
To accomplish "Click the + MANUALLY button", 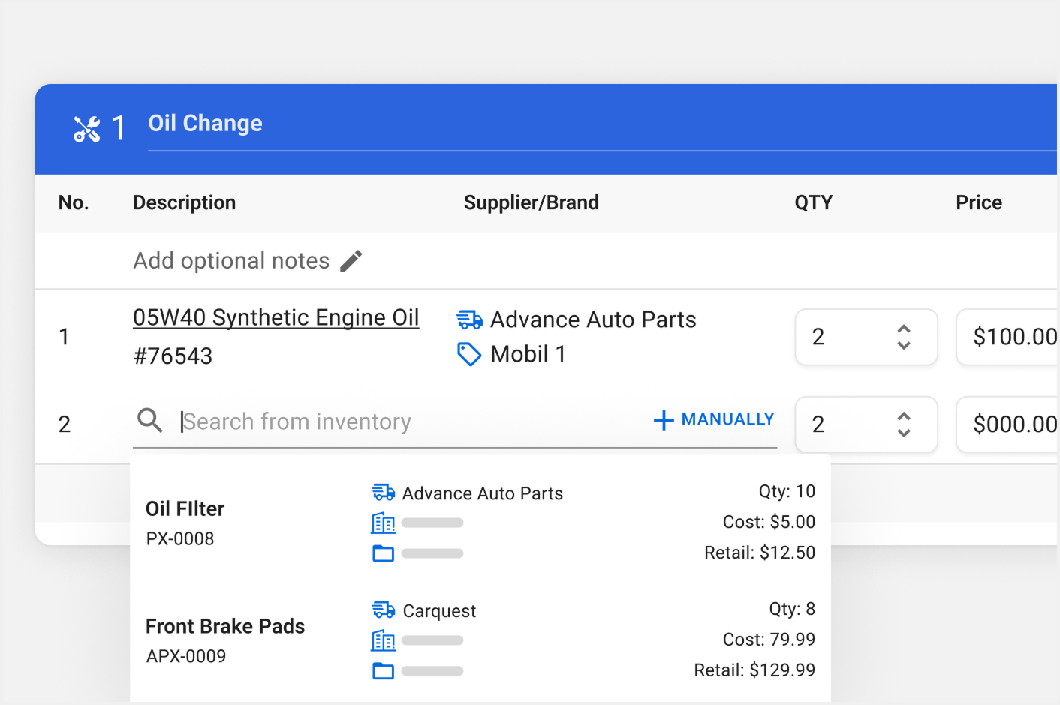I will click(x=714, y=419).
